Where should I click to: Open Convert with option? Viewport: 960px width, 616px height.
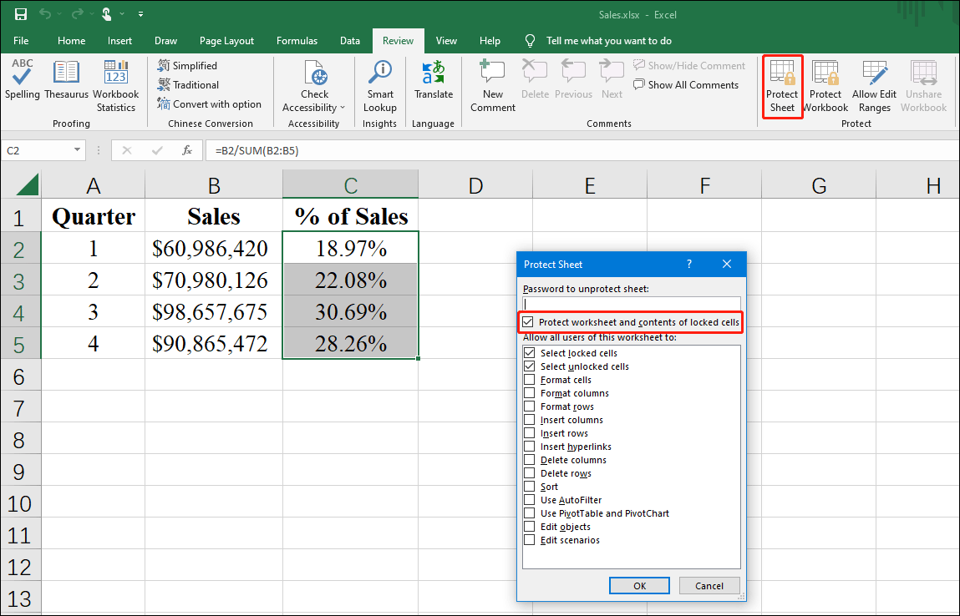tap(210, 104)
